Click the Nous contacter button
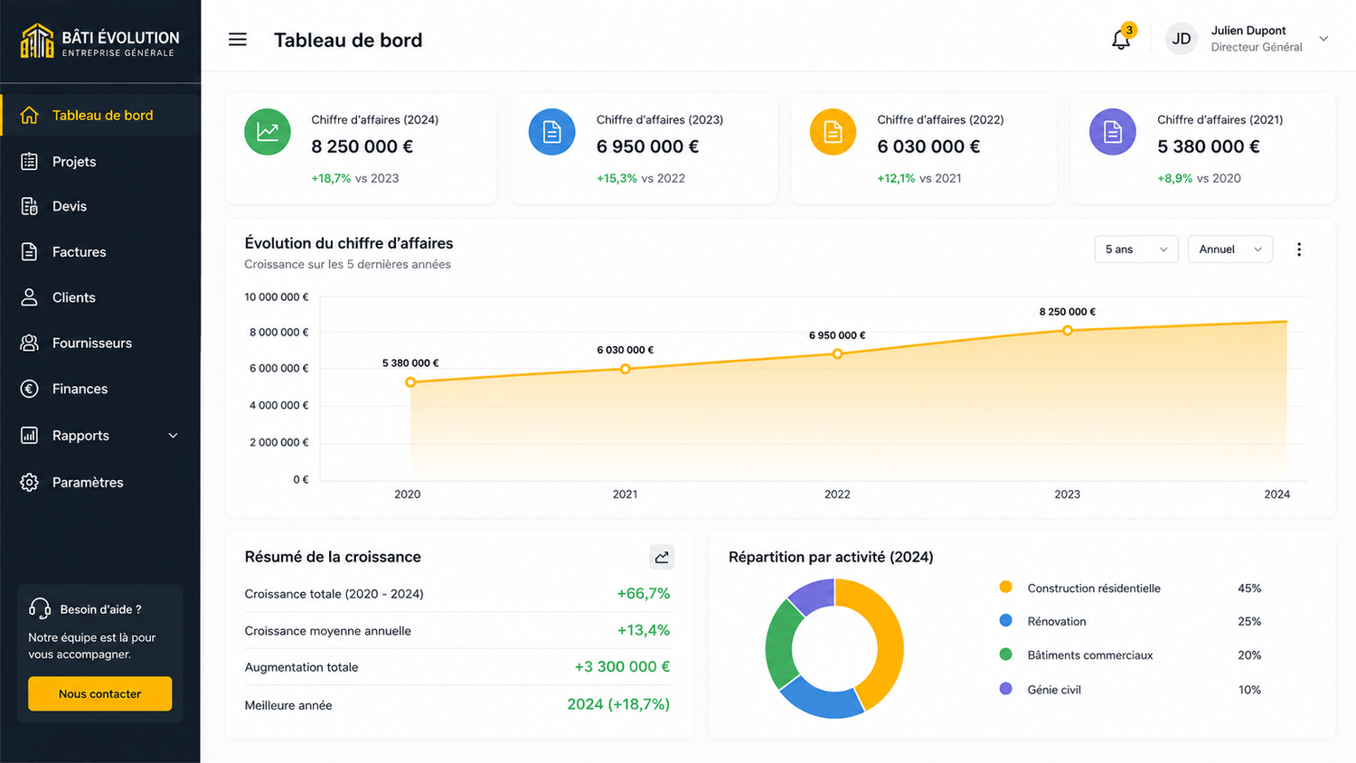Viewport: 1356px width, 763px height. (x=99, y=693)
